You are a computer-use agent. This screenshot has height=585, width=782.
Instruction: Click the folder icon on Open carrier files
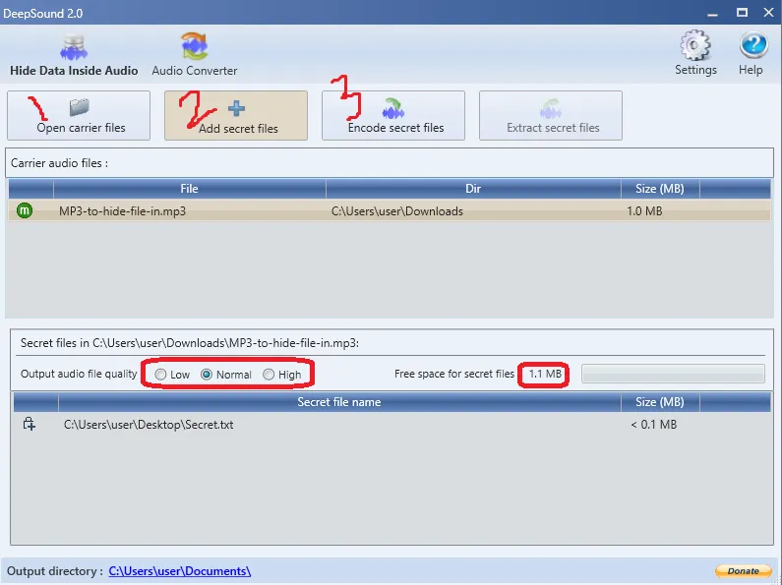coord(80,106)
